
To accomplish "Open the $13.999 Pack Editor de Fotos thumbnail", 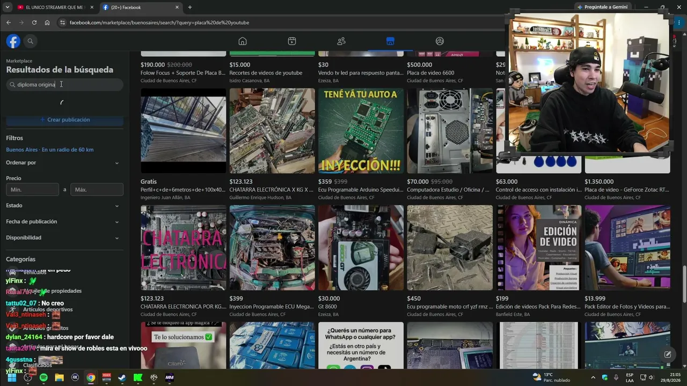I will tap(627, 248).
